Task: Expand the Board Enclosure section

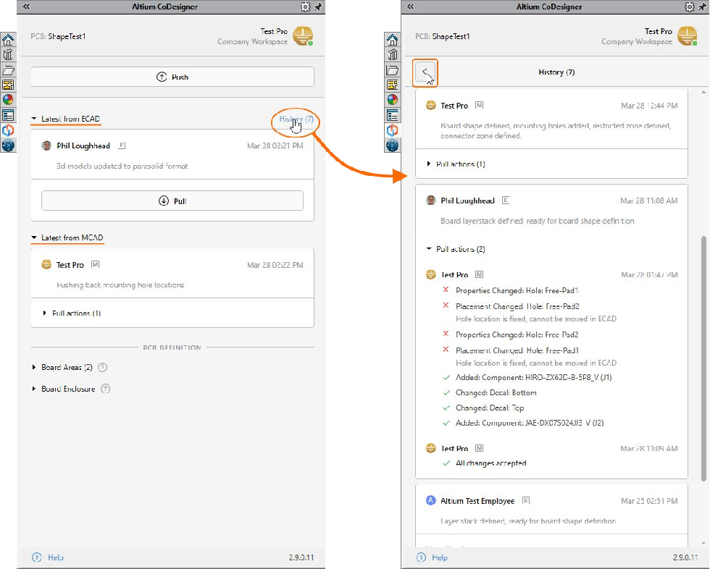Action: (34, 389)
